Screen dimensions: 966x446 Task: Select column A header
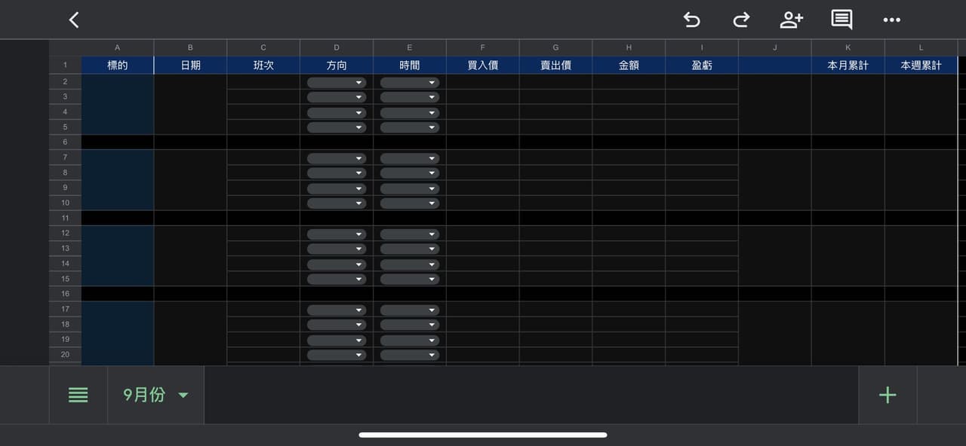tap(117, 47)
